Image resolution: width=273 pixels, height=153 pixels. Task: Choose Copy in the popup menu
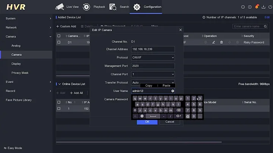[149, 86]
